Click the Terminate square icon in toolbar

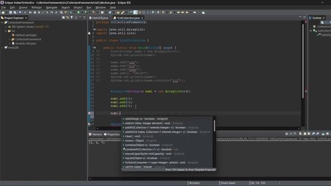coord(39,12)
